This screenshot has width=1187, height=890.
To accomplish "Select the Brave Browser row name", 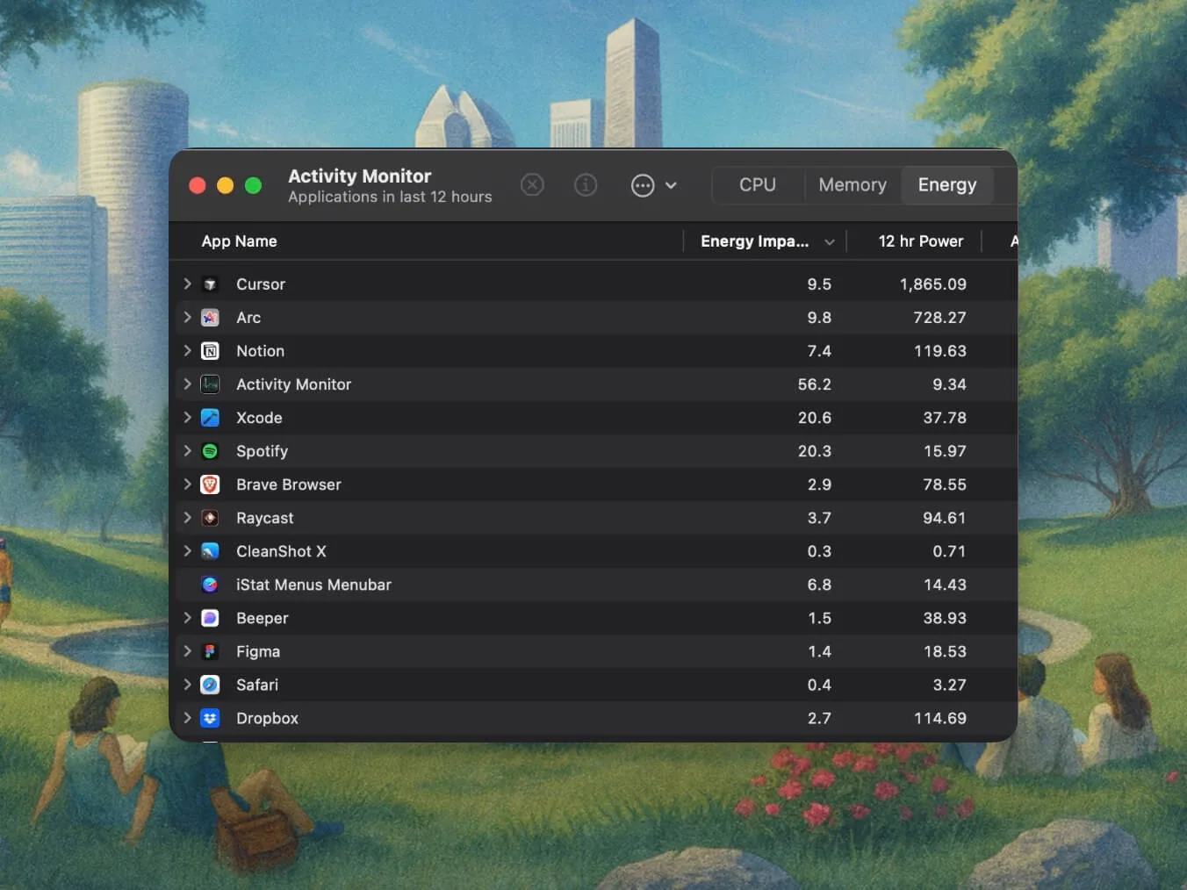I will click(x=289, y=484).
